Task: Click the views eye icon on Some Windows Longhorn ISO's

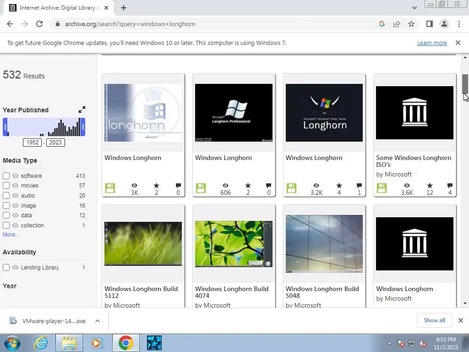Action: pos(407,186)
